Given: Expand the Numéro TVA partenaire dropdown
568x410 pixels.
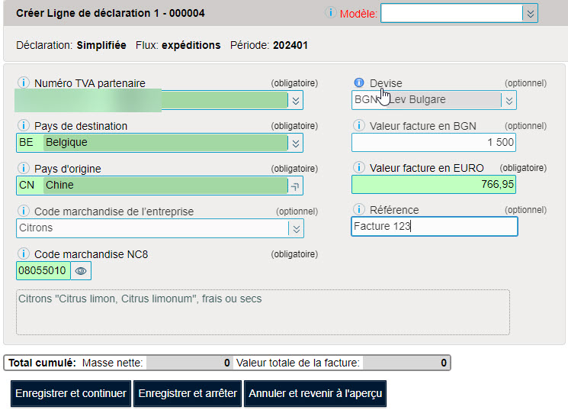Looking at the screenshot, I should 296,101.
